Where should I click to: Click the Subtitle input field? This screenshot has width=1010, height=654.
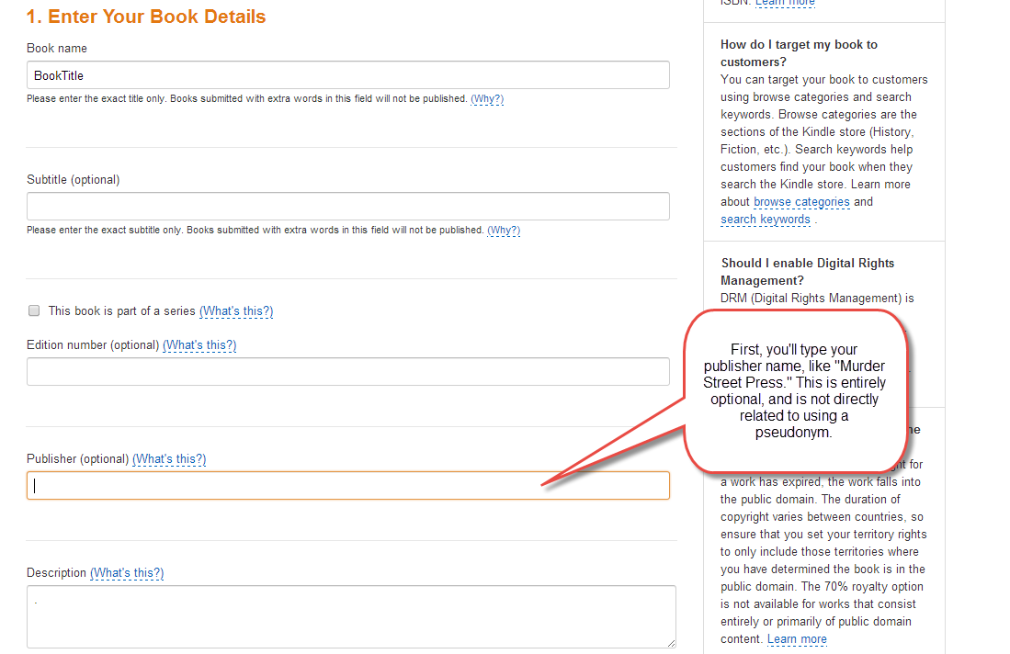point(347,206)
